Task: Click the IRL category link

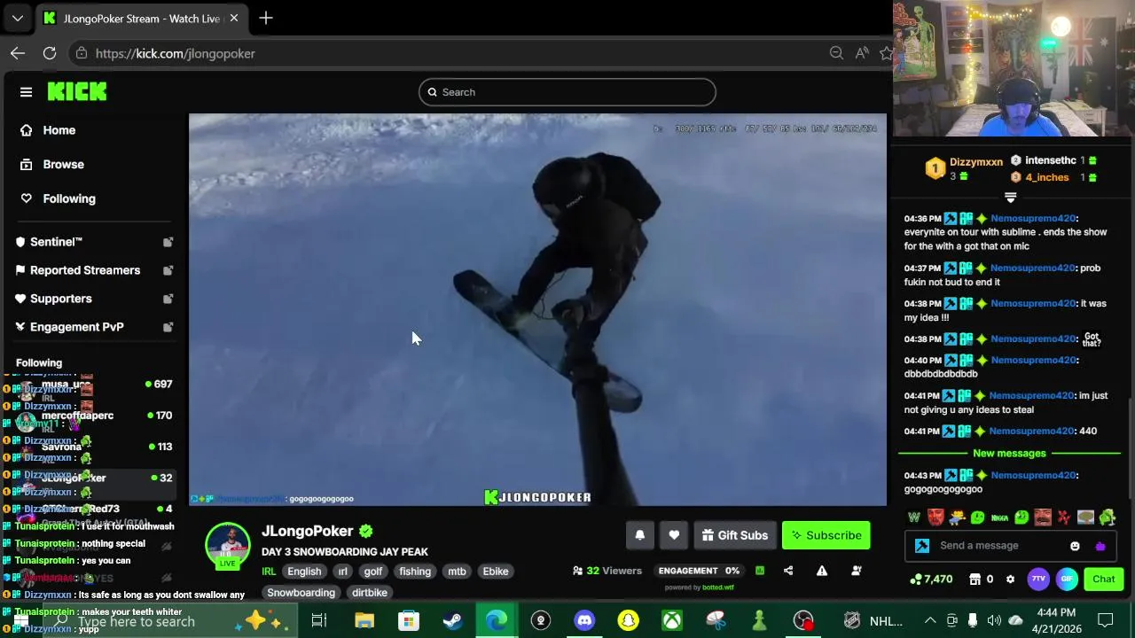Action: 269,572
